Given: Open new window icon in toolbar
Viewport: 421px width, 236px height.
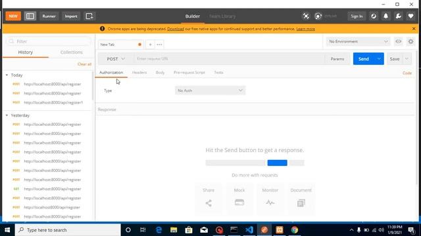Looking at the screenshot, I should [89, 16].
